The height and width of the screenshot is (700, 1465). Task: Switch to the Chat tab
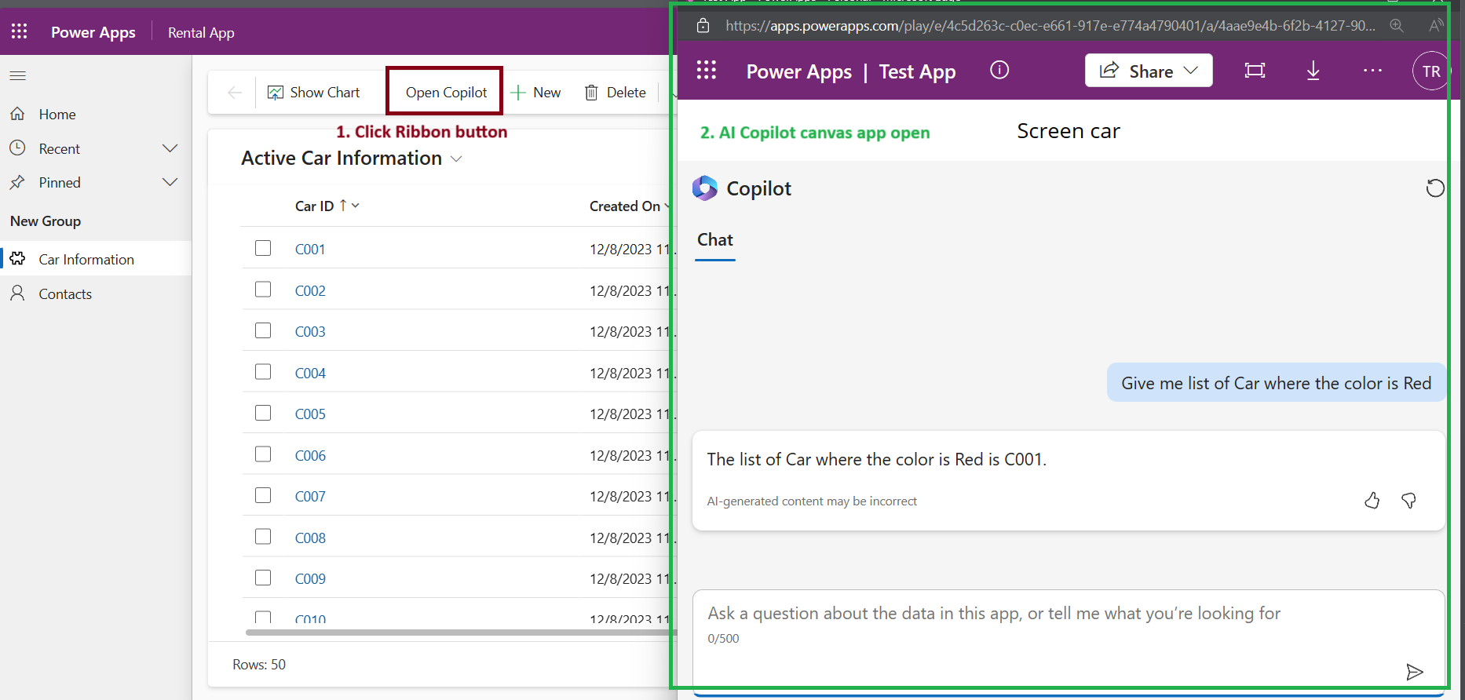(715, 240)
